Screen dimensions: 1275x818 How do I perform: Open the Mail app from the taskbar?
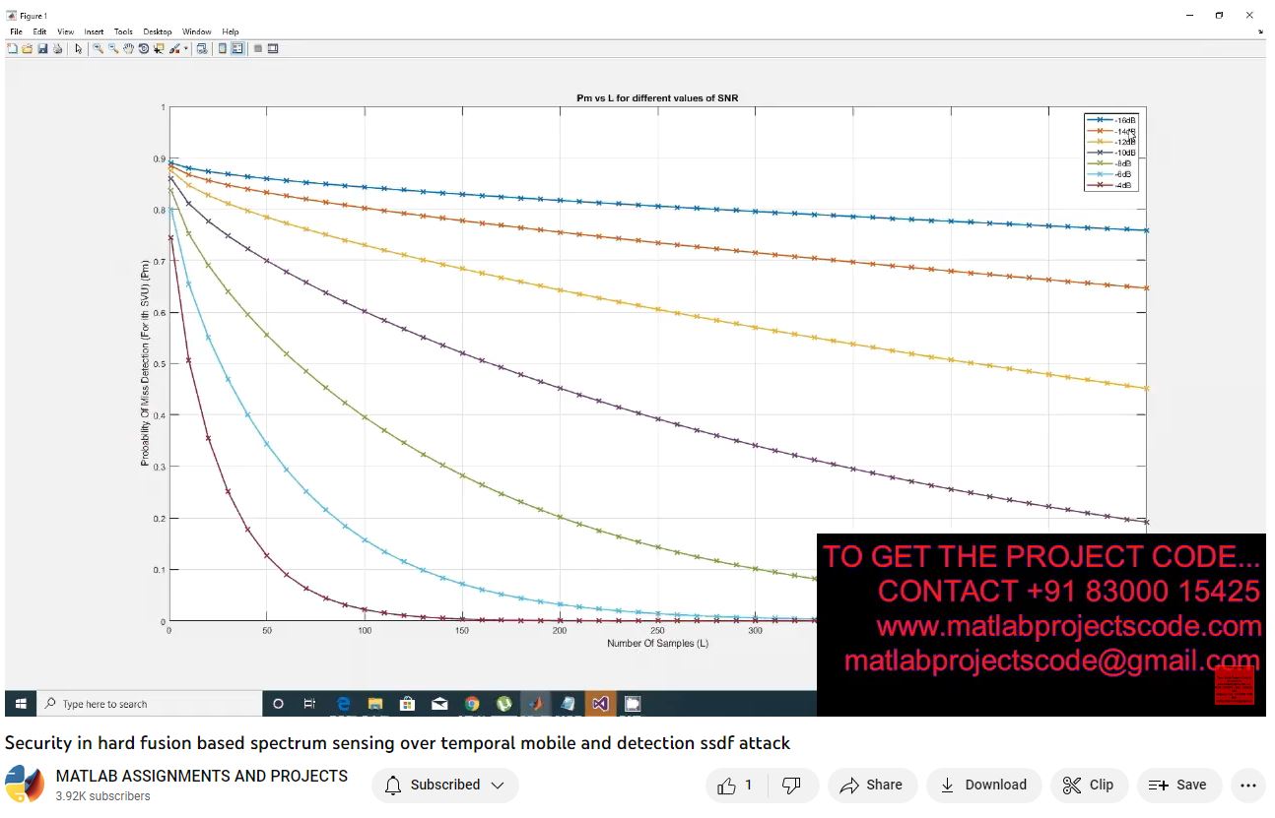coord(439,704)
